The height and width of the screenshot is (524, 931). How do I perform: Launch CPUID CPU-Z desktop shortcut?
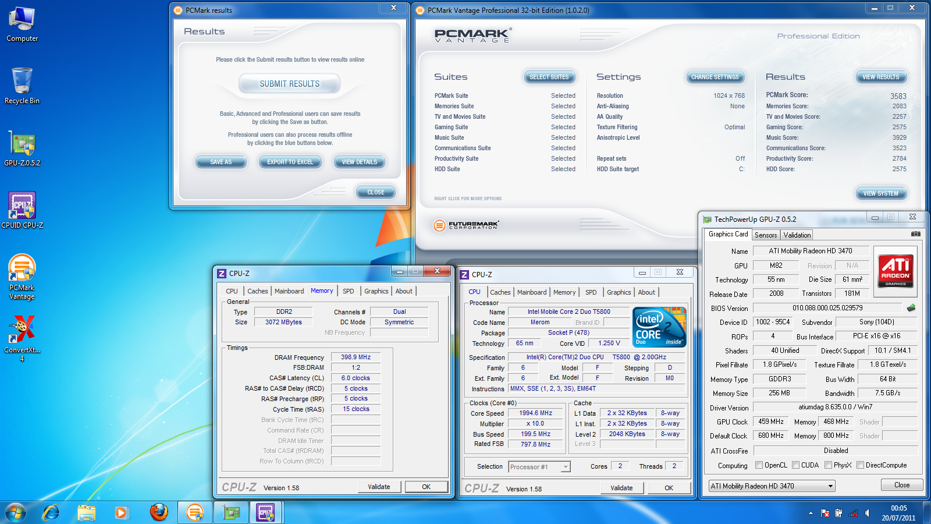22,210
